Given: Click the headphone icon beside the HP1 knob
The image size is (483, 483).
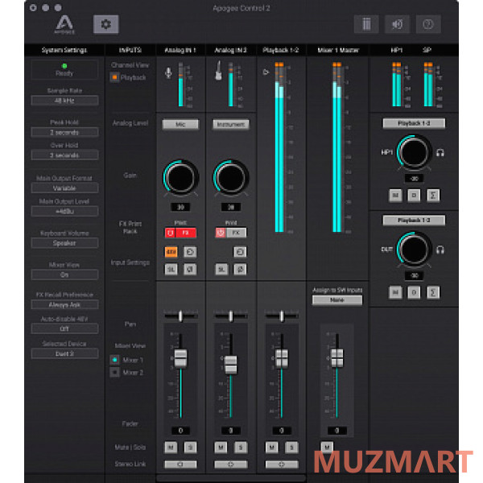Looking at the screenshot, I should (x=440, y=152).
